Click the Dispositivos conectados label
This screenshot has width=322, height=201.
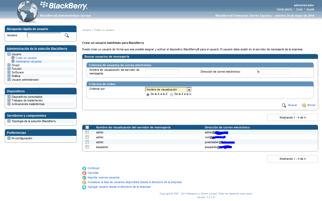[27, 97]
